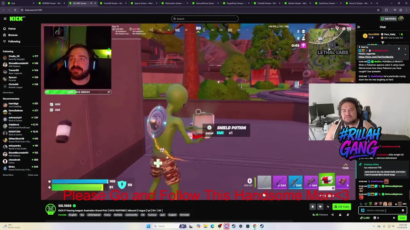Open chat settings gear
The image size is (410, 230).
click(x=394, y=218)
